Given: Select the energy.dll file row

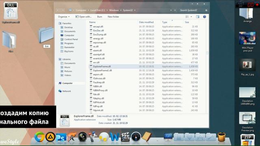Looking at the screenshot, I should point(143,39).
